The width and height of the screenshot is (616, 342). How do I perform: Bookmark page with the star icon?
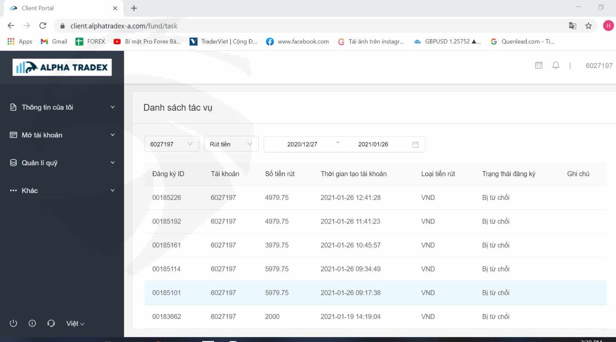(x=588, y=26)
